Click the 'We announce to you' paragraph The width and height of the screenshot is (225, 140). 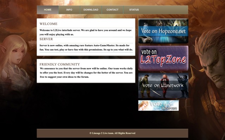tap(86, 73)
